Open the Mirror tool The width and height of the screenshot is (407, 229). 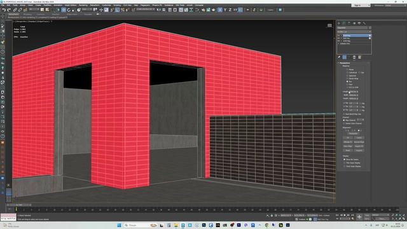[x=158, y=10]
